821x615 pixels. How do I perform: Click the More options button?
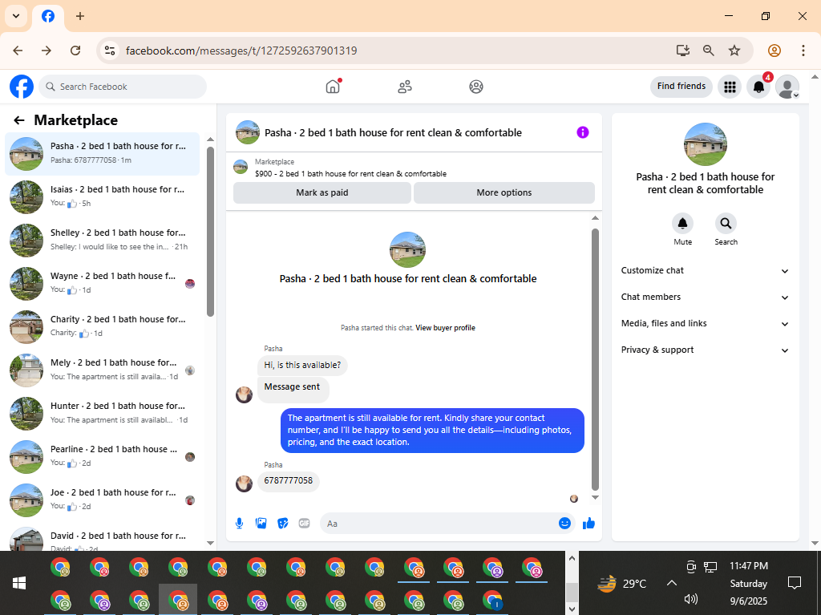tap(504, 192)
